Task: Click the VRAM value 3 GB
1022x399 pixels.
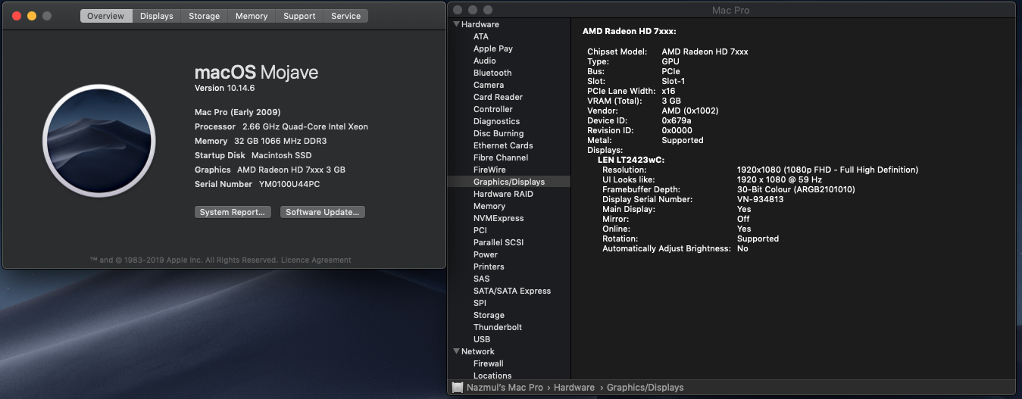Action: [671, 101]
